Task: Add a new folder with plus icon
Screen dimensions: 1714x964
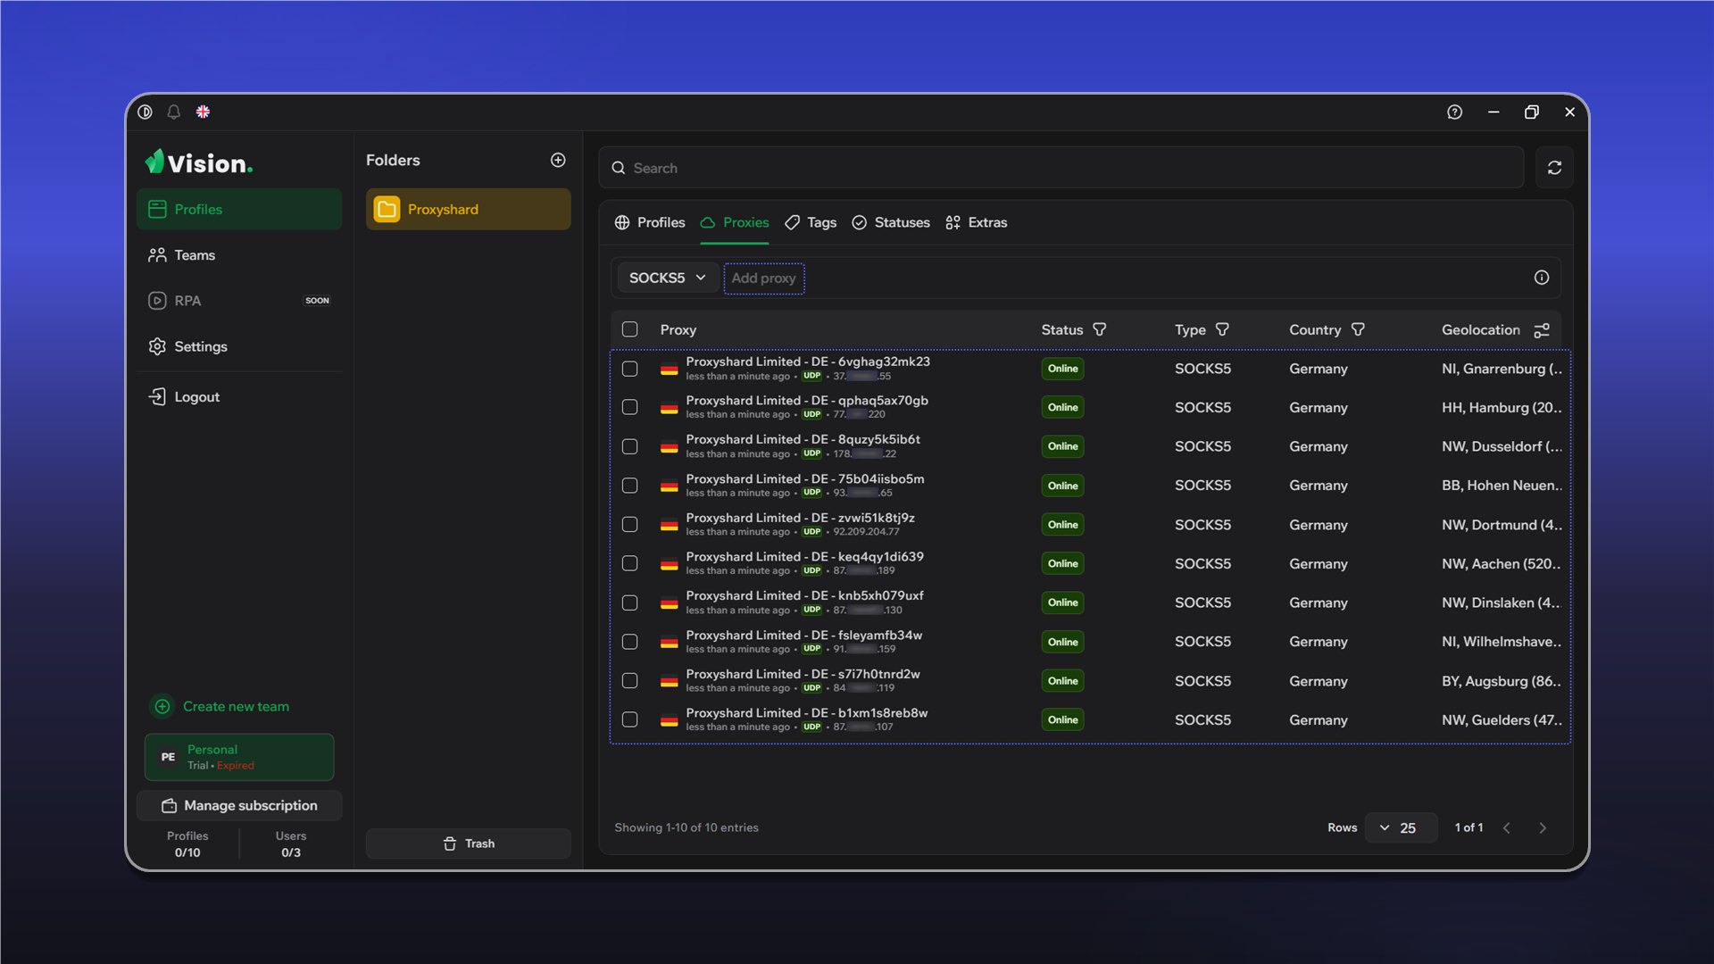Action: pyautogui.click(x=558, y=160)
